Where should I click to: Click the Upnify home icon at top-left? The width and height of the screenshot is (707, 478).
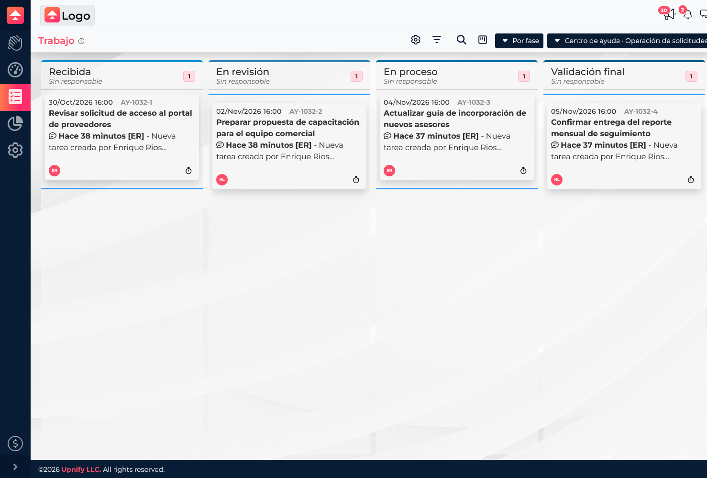(x=15, y=15)
